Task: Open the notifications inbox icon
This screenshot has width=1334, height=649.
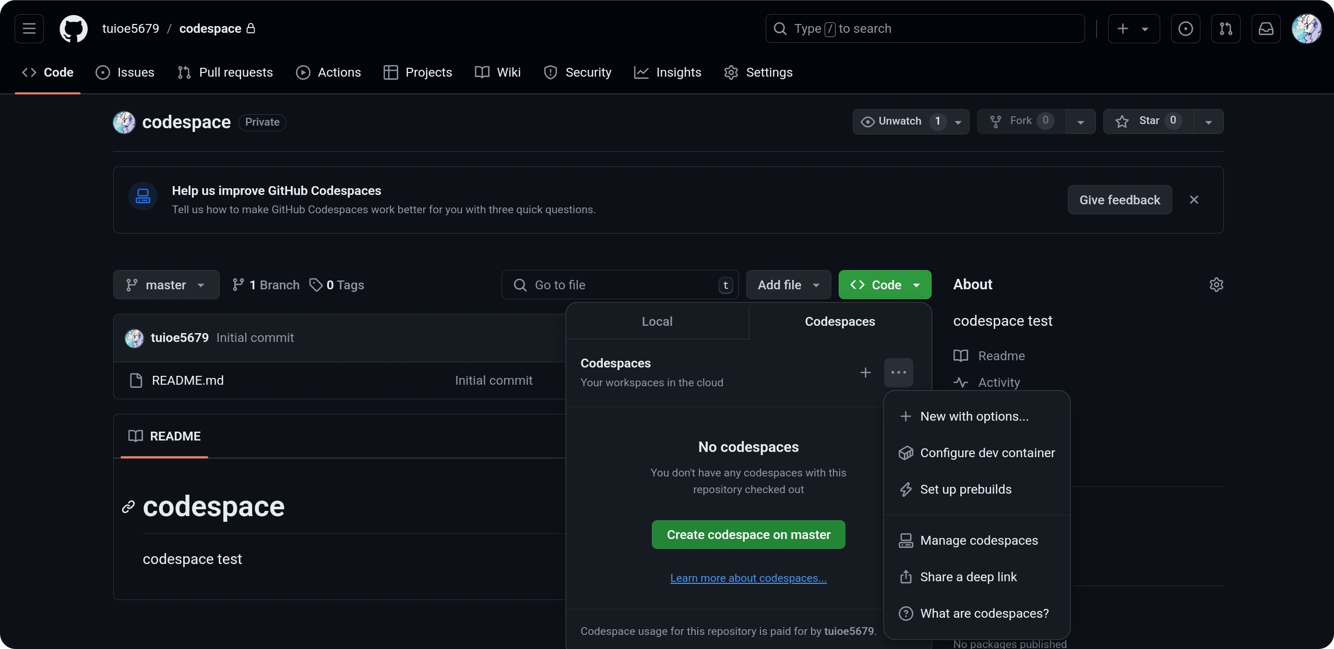Action: coord(1266,29)
